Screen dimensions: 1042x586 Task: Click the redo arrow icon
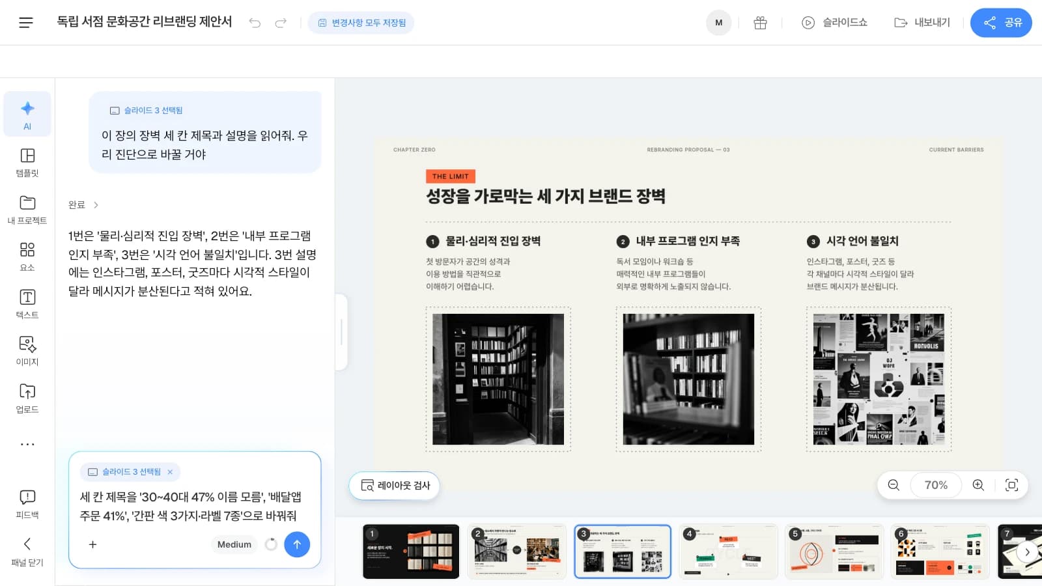click(281, 23)
